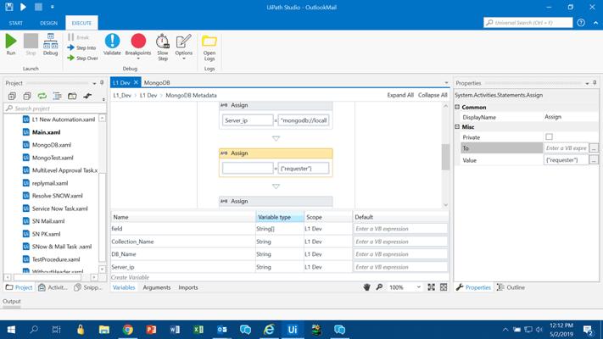Toggle the Private checkbox in Properties
Viewport: 603px width, 339px height.
549,136
